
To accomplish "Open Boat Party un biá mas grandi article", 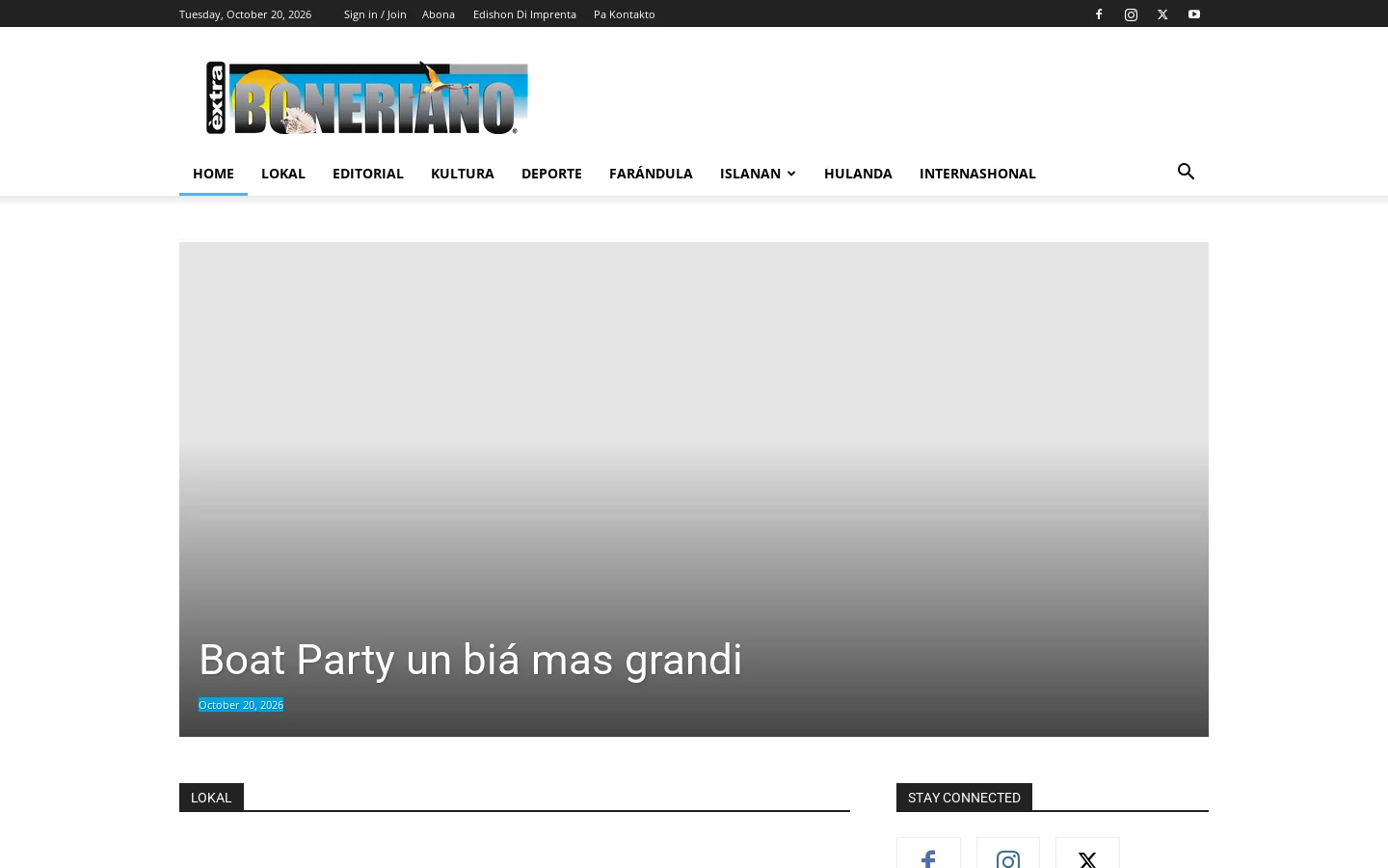I will (470, 661).
